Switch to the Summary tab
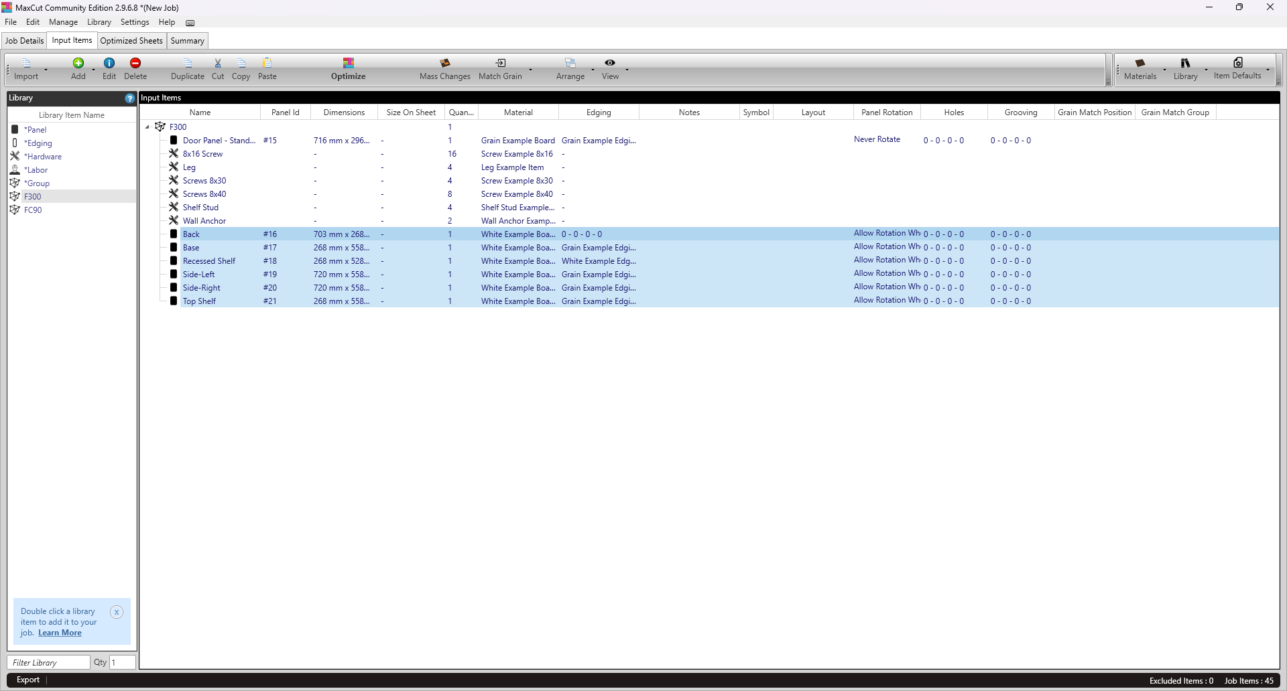 point(187,41)
